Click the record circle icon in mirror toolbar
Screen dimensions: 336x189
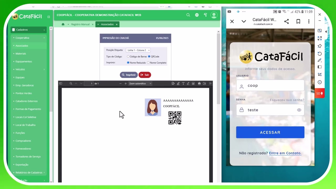(x=320, y=82)
